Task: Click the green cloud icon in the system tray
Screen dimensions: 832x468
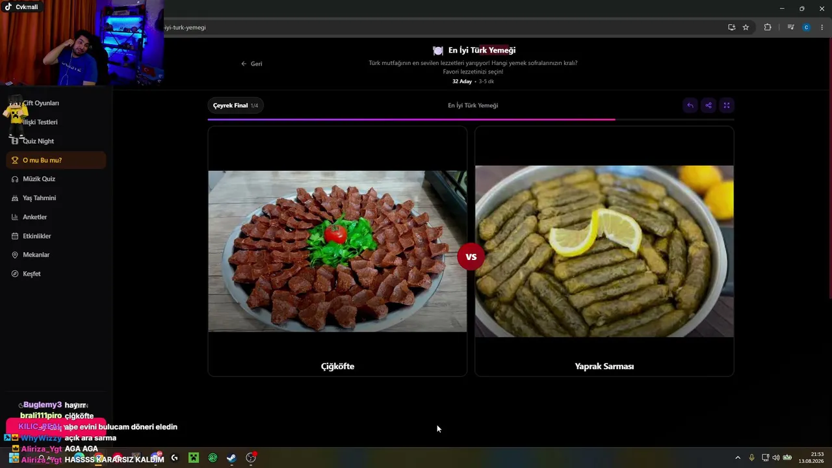Action: pos(787,458)
